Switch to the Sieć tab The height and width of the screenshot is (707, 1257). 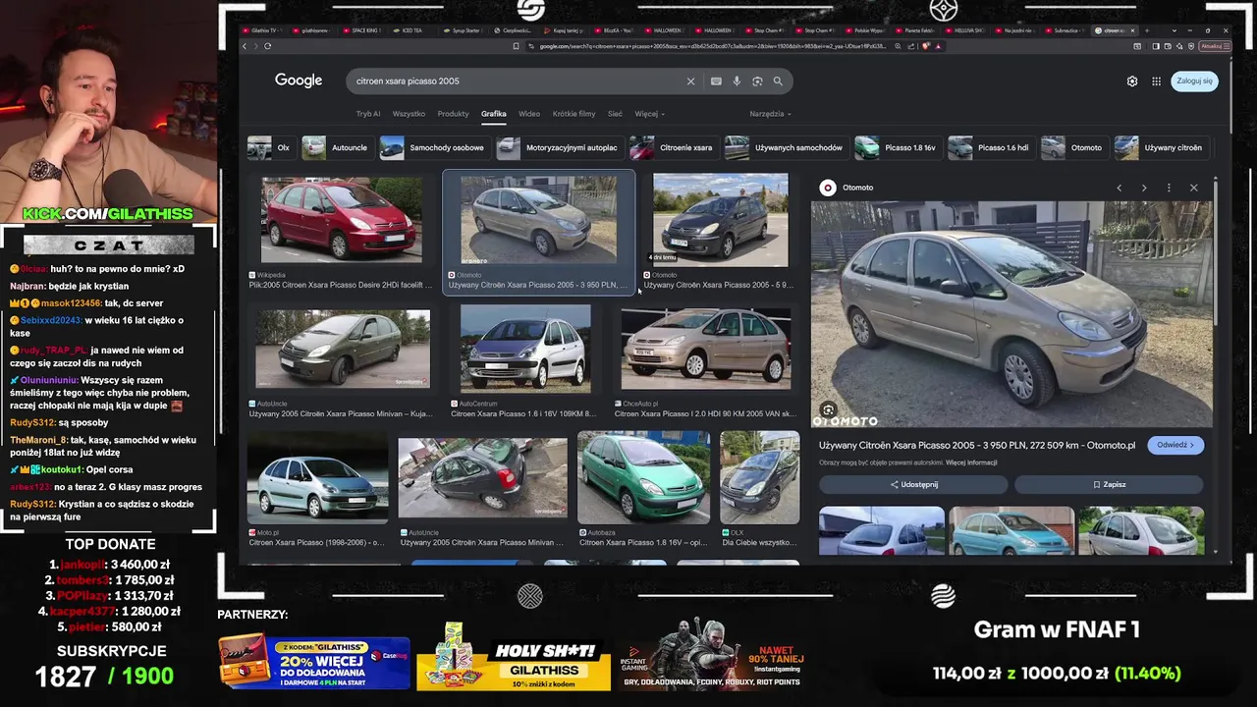pyautogui.click(x=615, y=114)
